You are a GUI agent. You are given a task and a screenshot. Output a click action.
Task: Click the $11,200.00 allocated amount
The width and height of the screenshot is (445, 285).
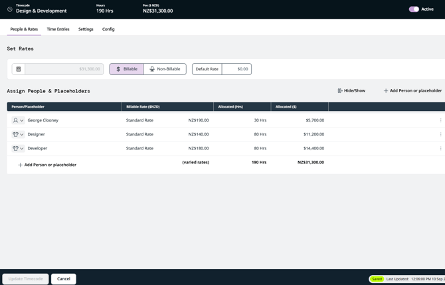click(313, 134)
